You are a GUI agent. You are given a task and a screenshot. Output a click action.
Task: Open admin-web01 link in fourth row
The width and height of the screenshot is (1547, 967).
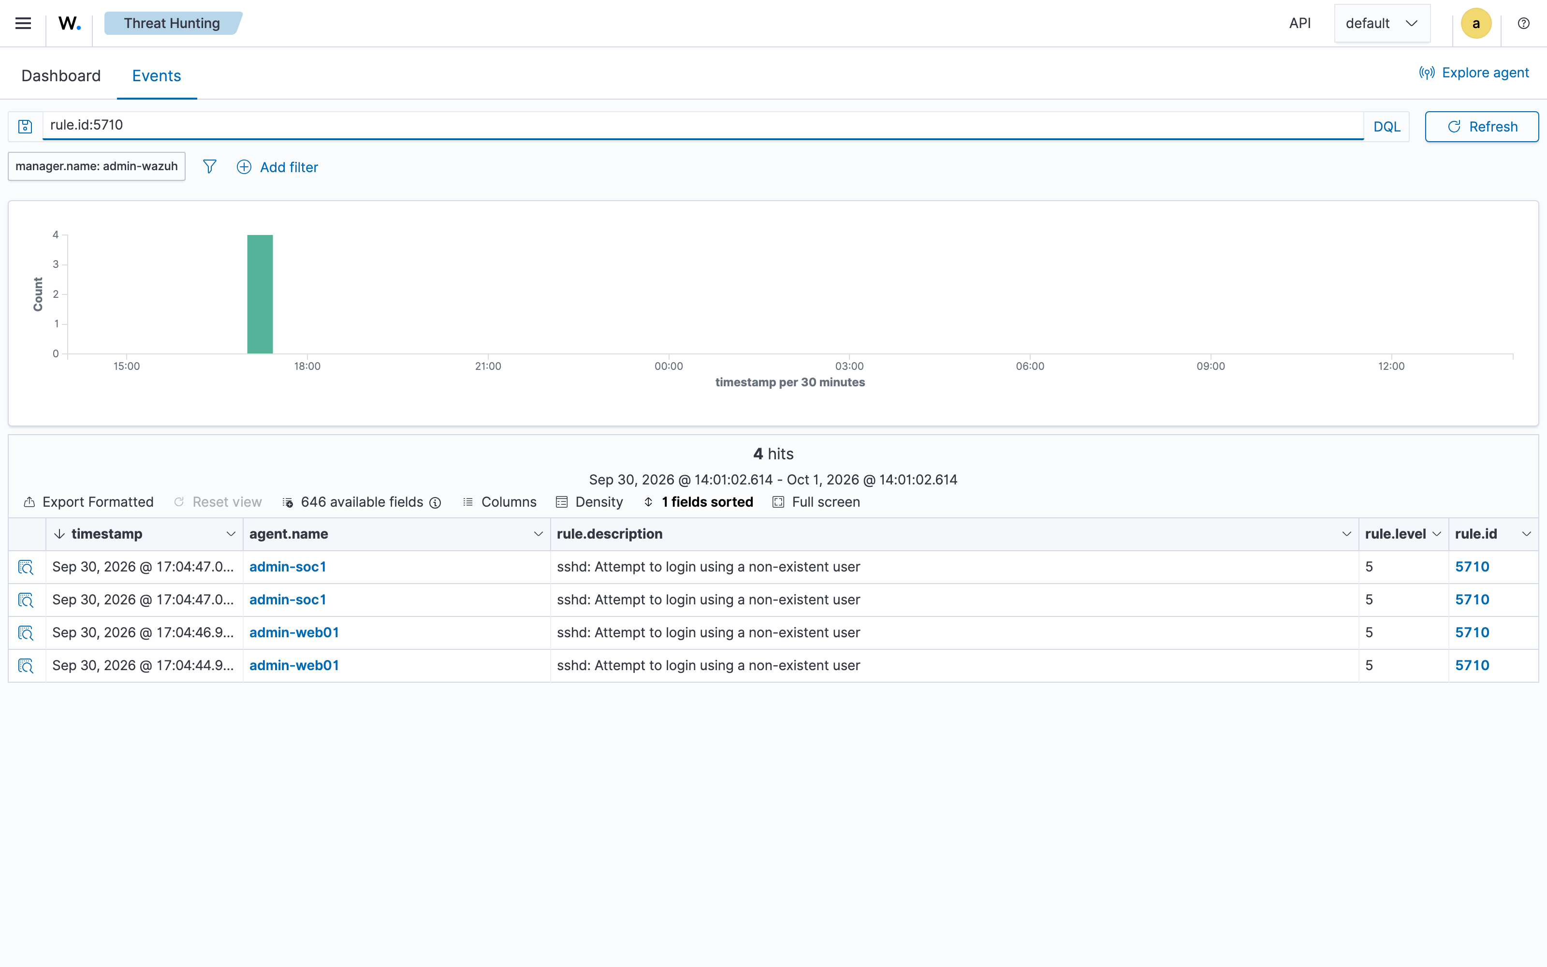coord(294,666)
